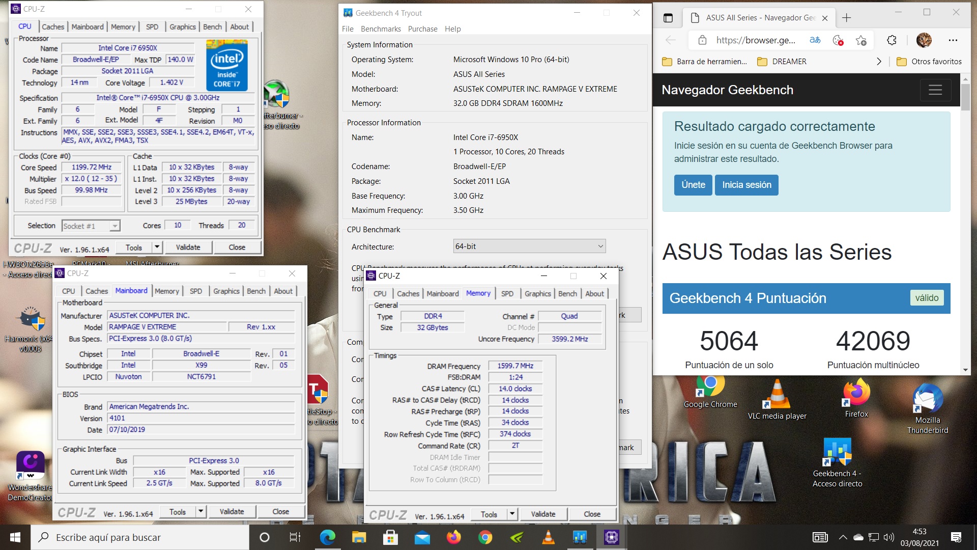Expand Tools arrow in Memory CPU-Z window

pyautogui.click(x=512, y=514)
